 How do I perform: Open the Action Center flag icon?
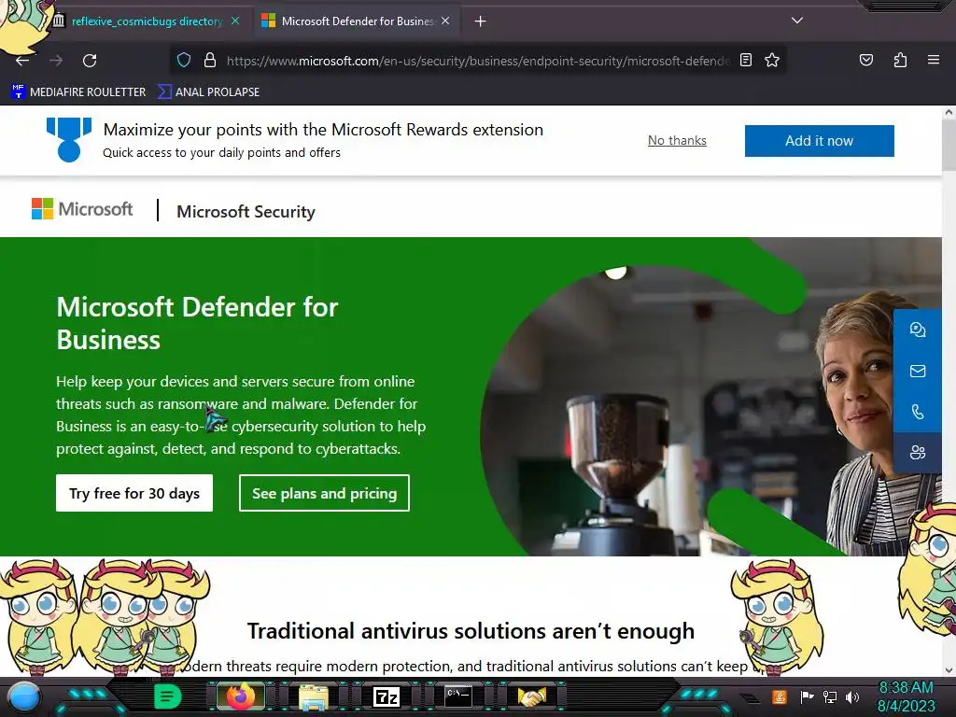807,696
